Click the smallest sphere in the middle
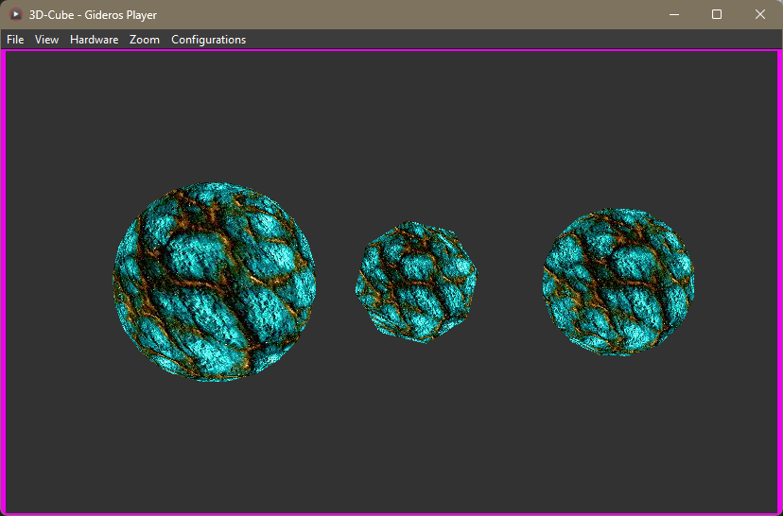Image resolution: width=783 pixels, height=516 pixels. (417, 282)
